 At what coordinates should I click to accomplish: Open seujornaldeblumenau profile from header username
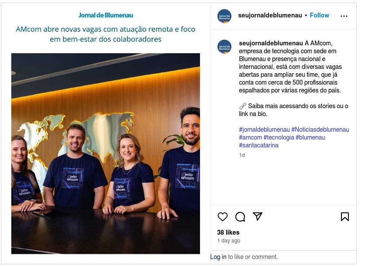click(x=270, y=15)
